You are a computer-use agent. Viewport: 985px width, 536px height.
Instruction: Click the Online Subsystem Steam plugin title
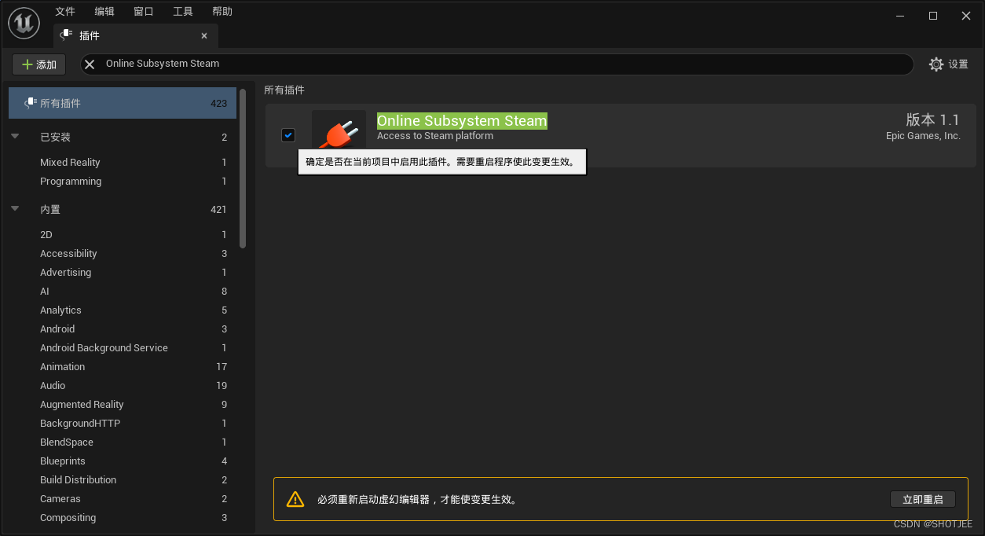[462, 120]
